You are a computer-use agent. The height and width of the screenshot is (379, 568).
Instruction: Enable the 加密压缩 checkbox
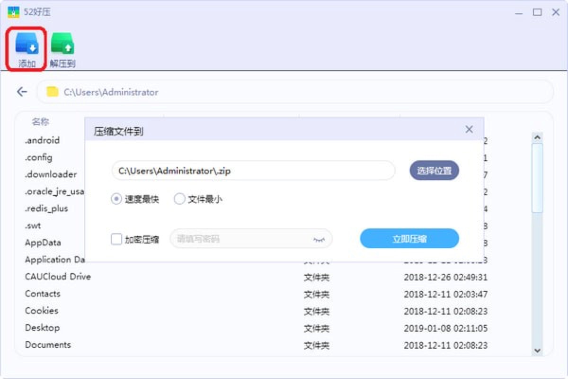click(x=116, y=239)
